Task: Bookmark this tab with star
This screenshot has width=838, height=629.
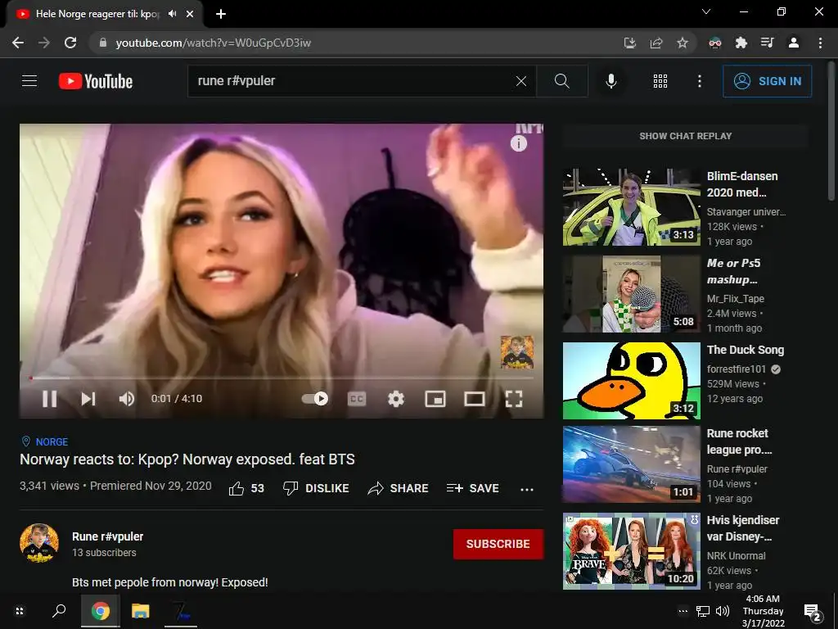Action: [x=683, y=43]
